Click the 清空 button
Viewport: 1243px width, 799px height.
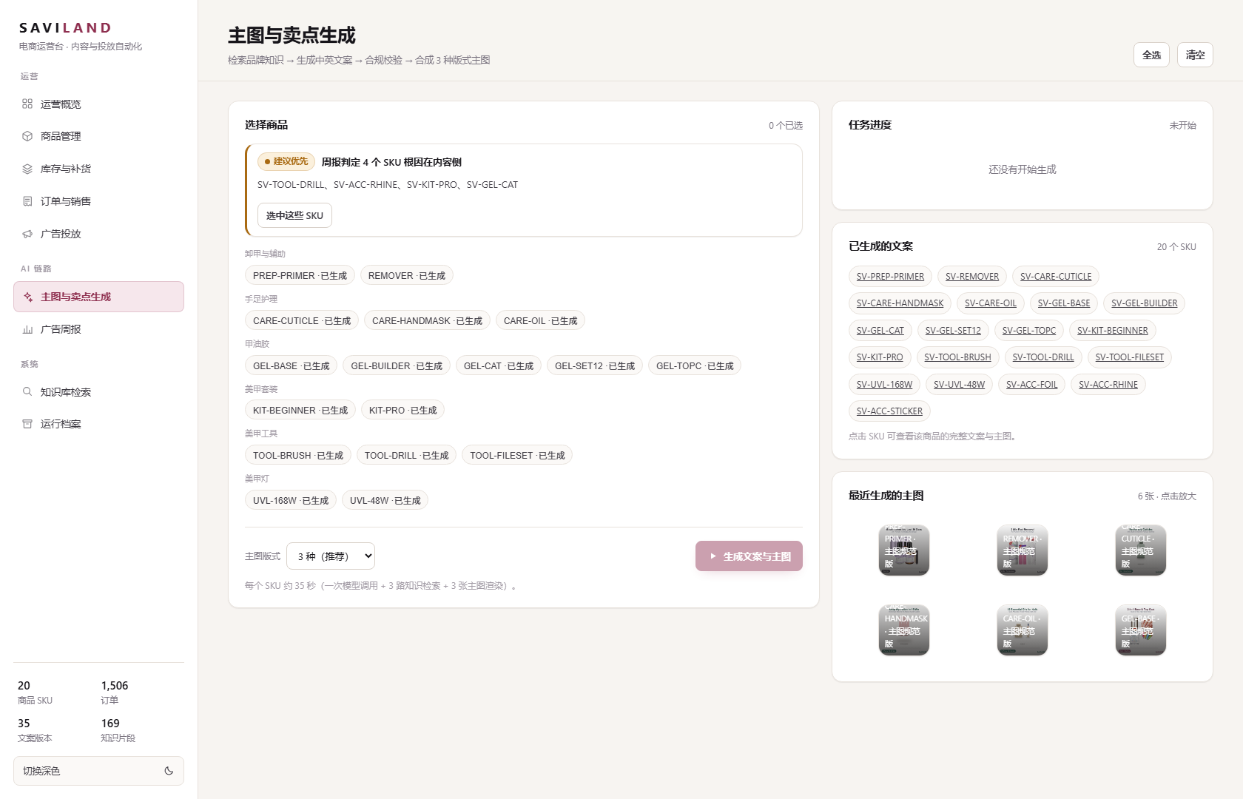(1195, 55)
